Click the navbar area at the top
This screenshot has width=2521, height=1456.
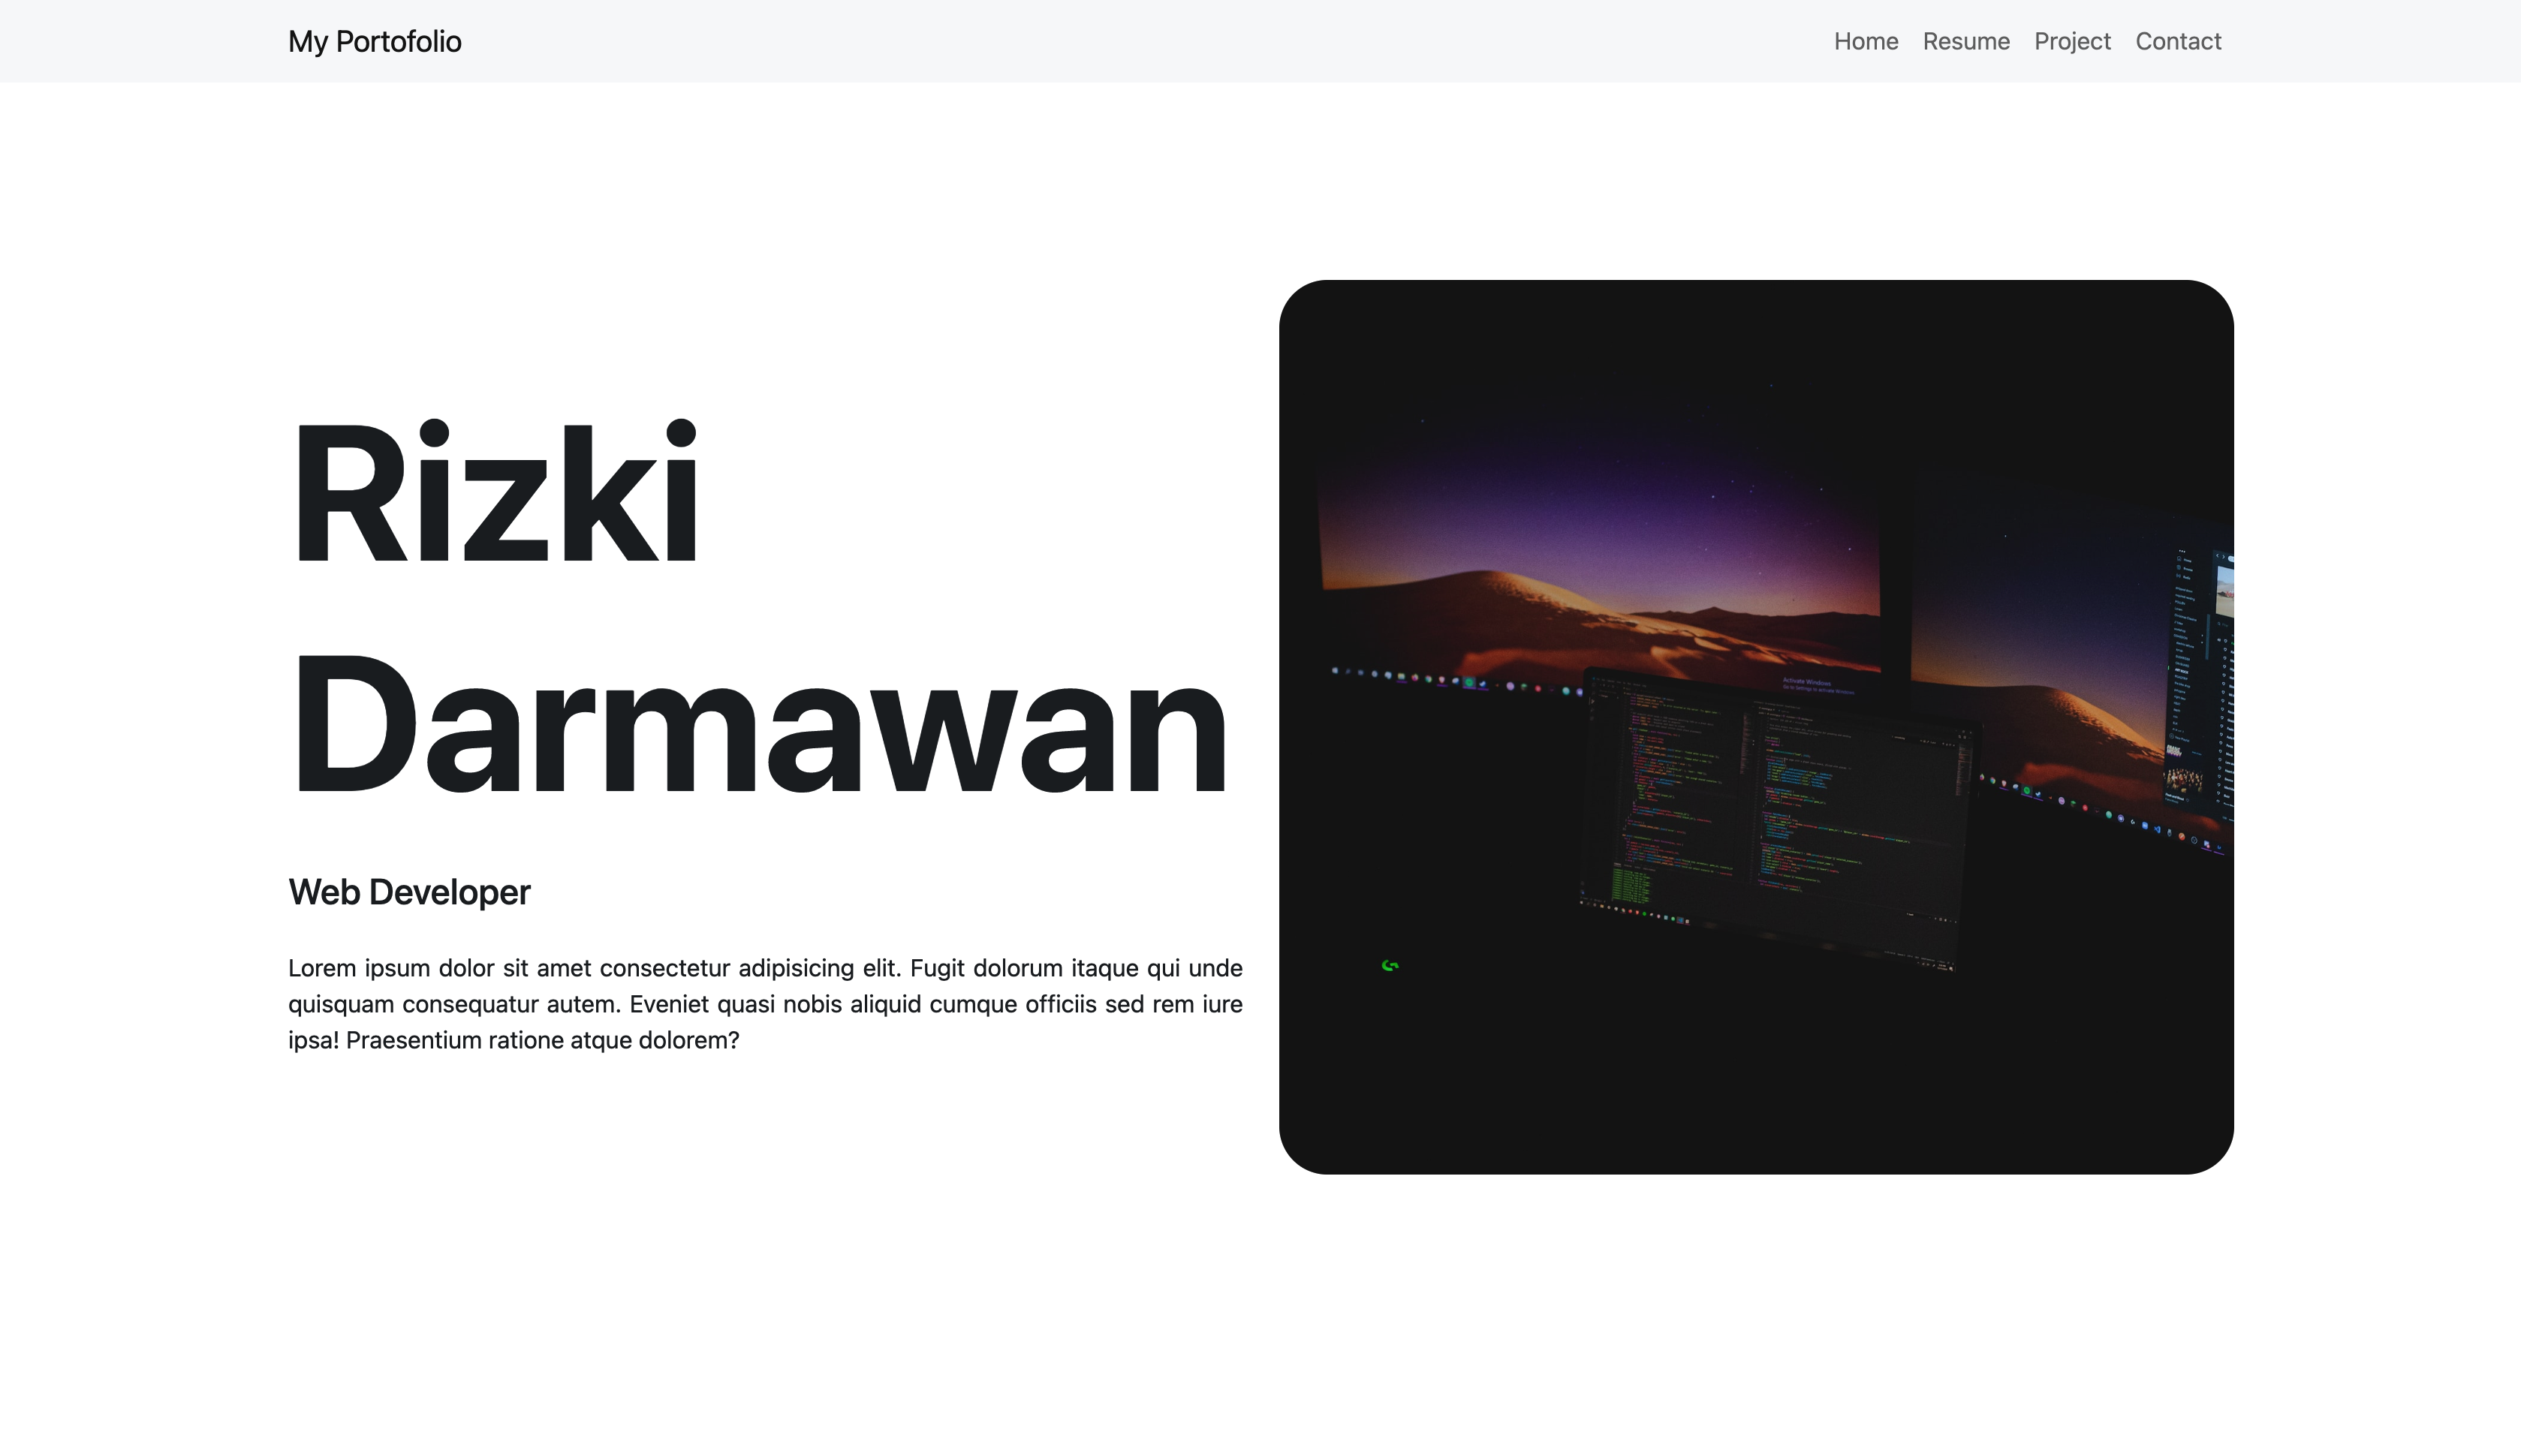coord(1260,41)
